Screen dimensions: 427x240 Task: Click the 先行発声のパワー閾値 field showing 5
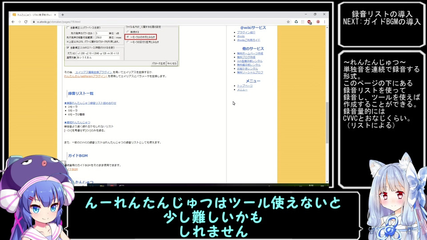point(101,33)
